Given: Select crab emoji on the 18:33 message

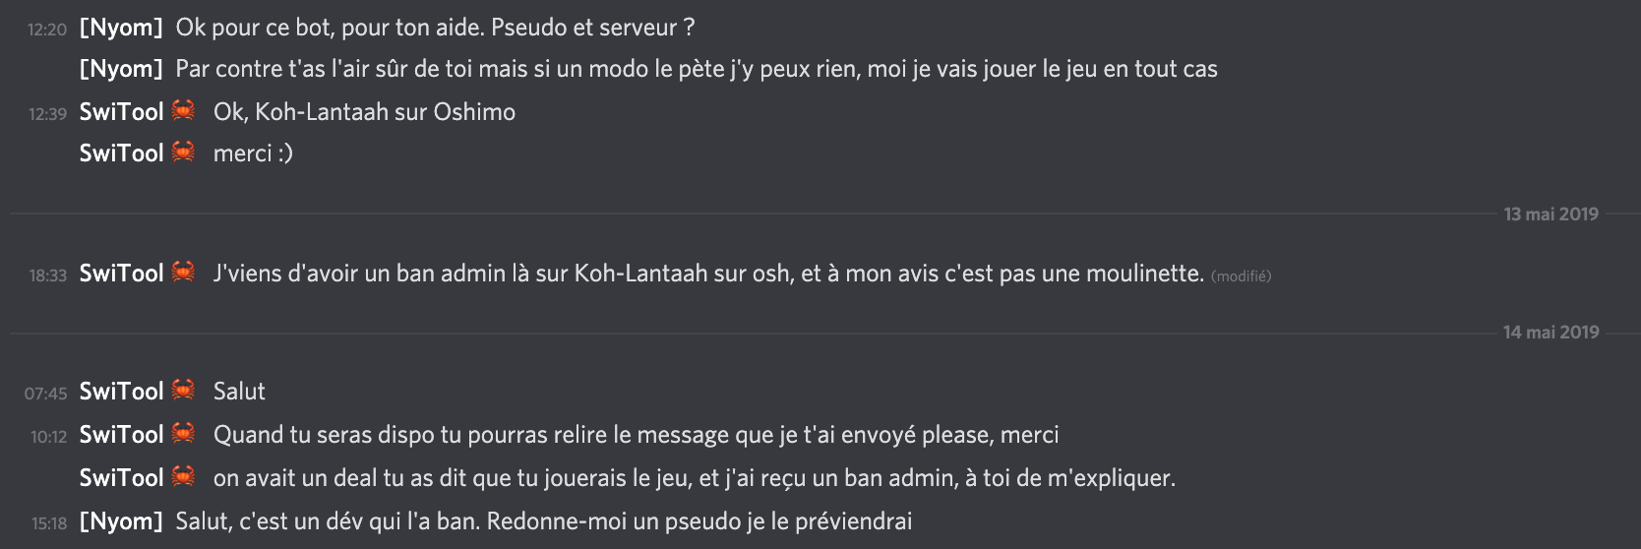Looking at the screenshot, I should click(x=183, y=272).
